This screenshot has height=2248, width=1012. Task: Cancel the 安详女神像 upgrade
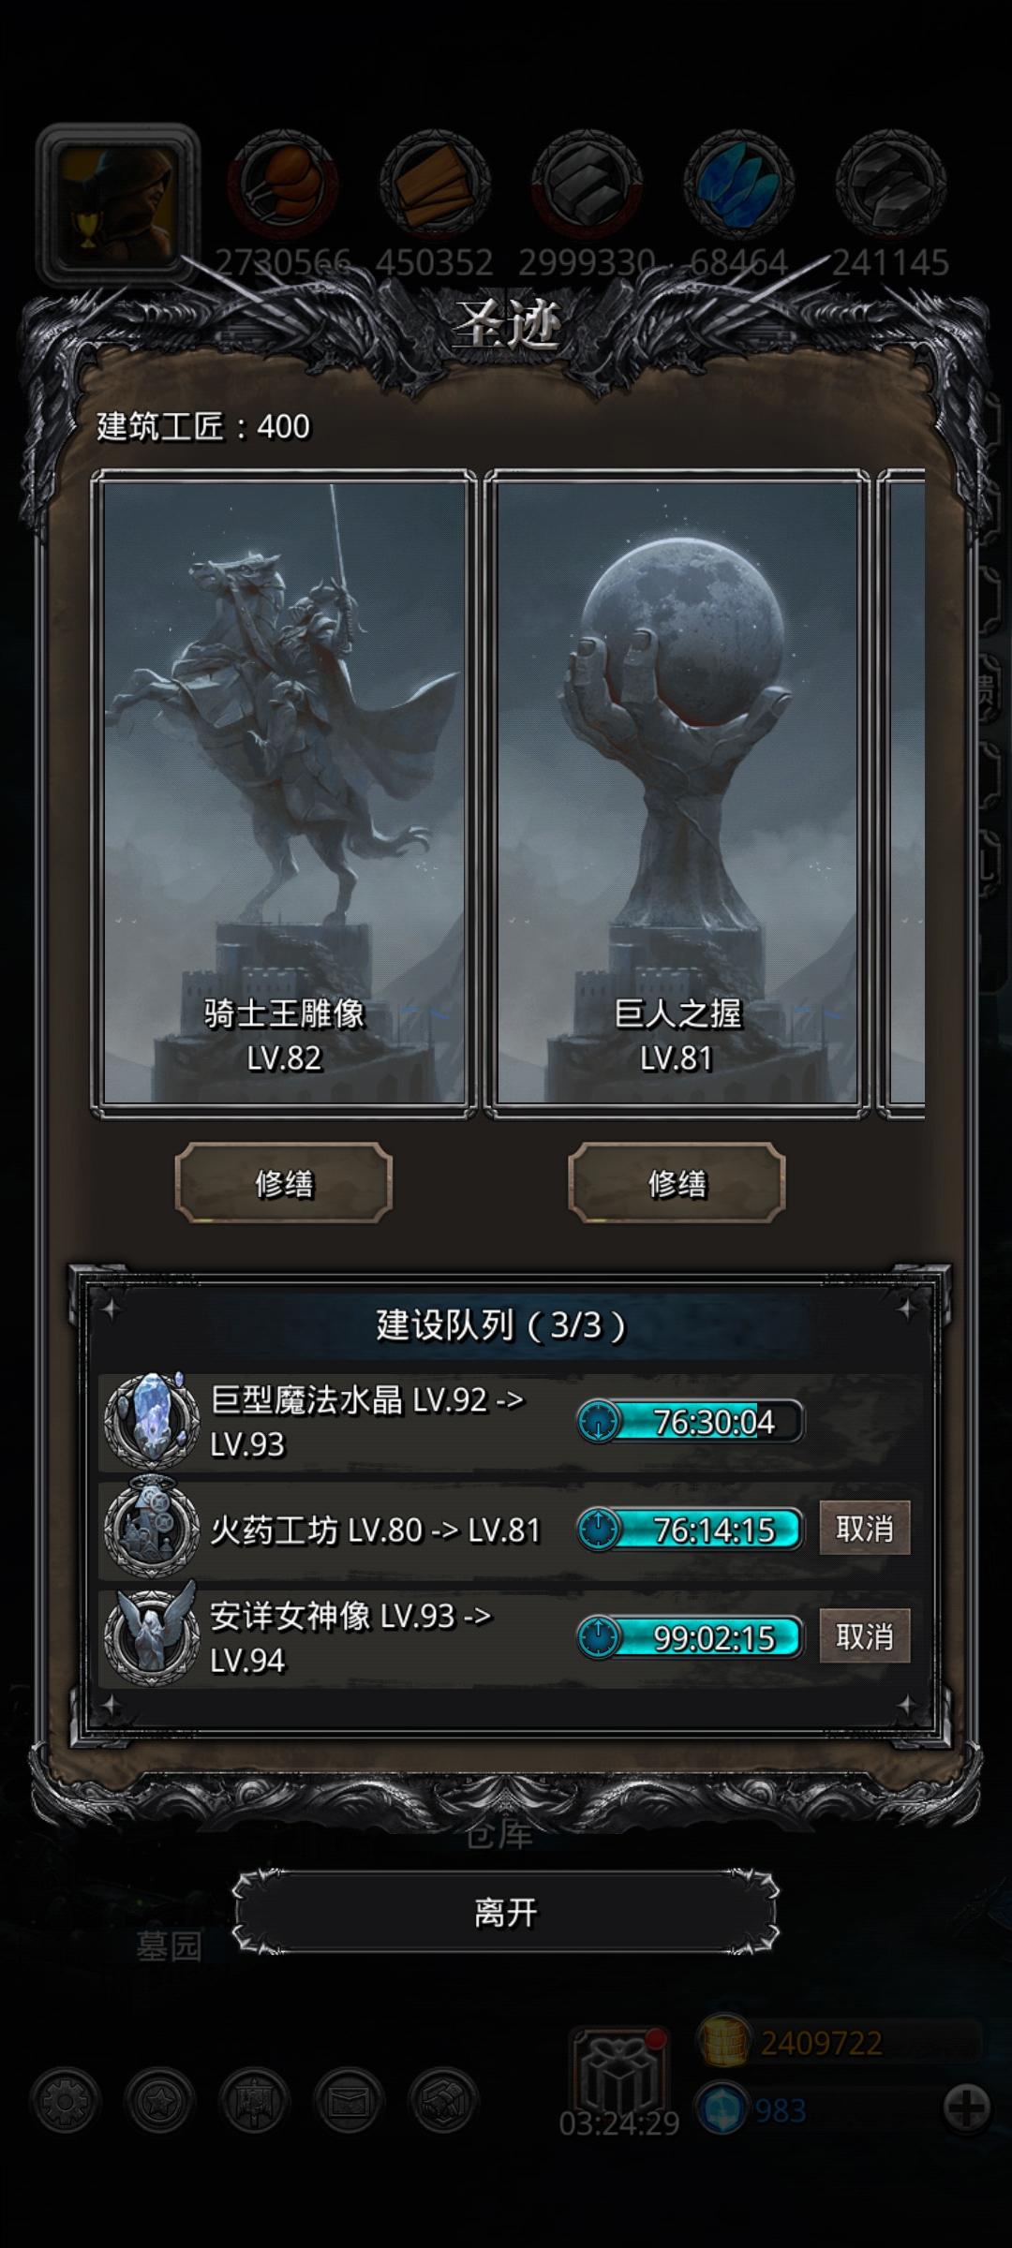(864, 1636)
